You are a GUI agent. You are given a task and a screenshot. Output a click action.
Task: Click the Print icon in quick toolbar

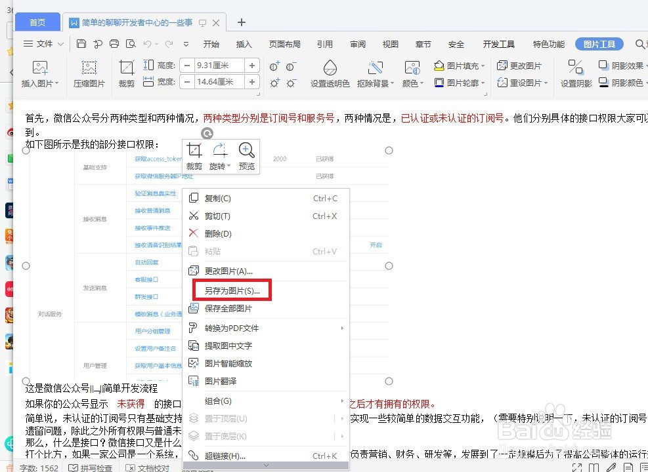tap(114, 44)
